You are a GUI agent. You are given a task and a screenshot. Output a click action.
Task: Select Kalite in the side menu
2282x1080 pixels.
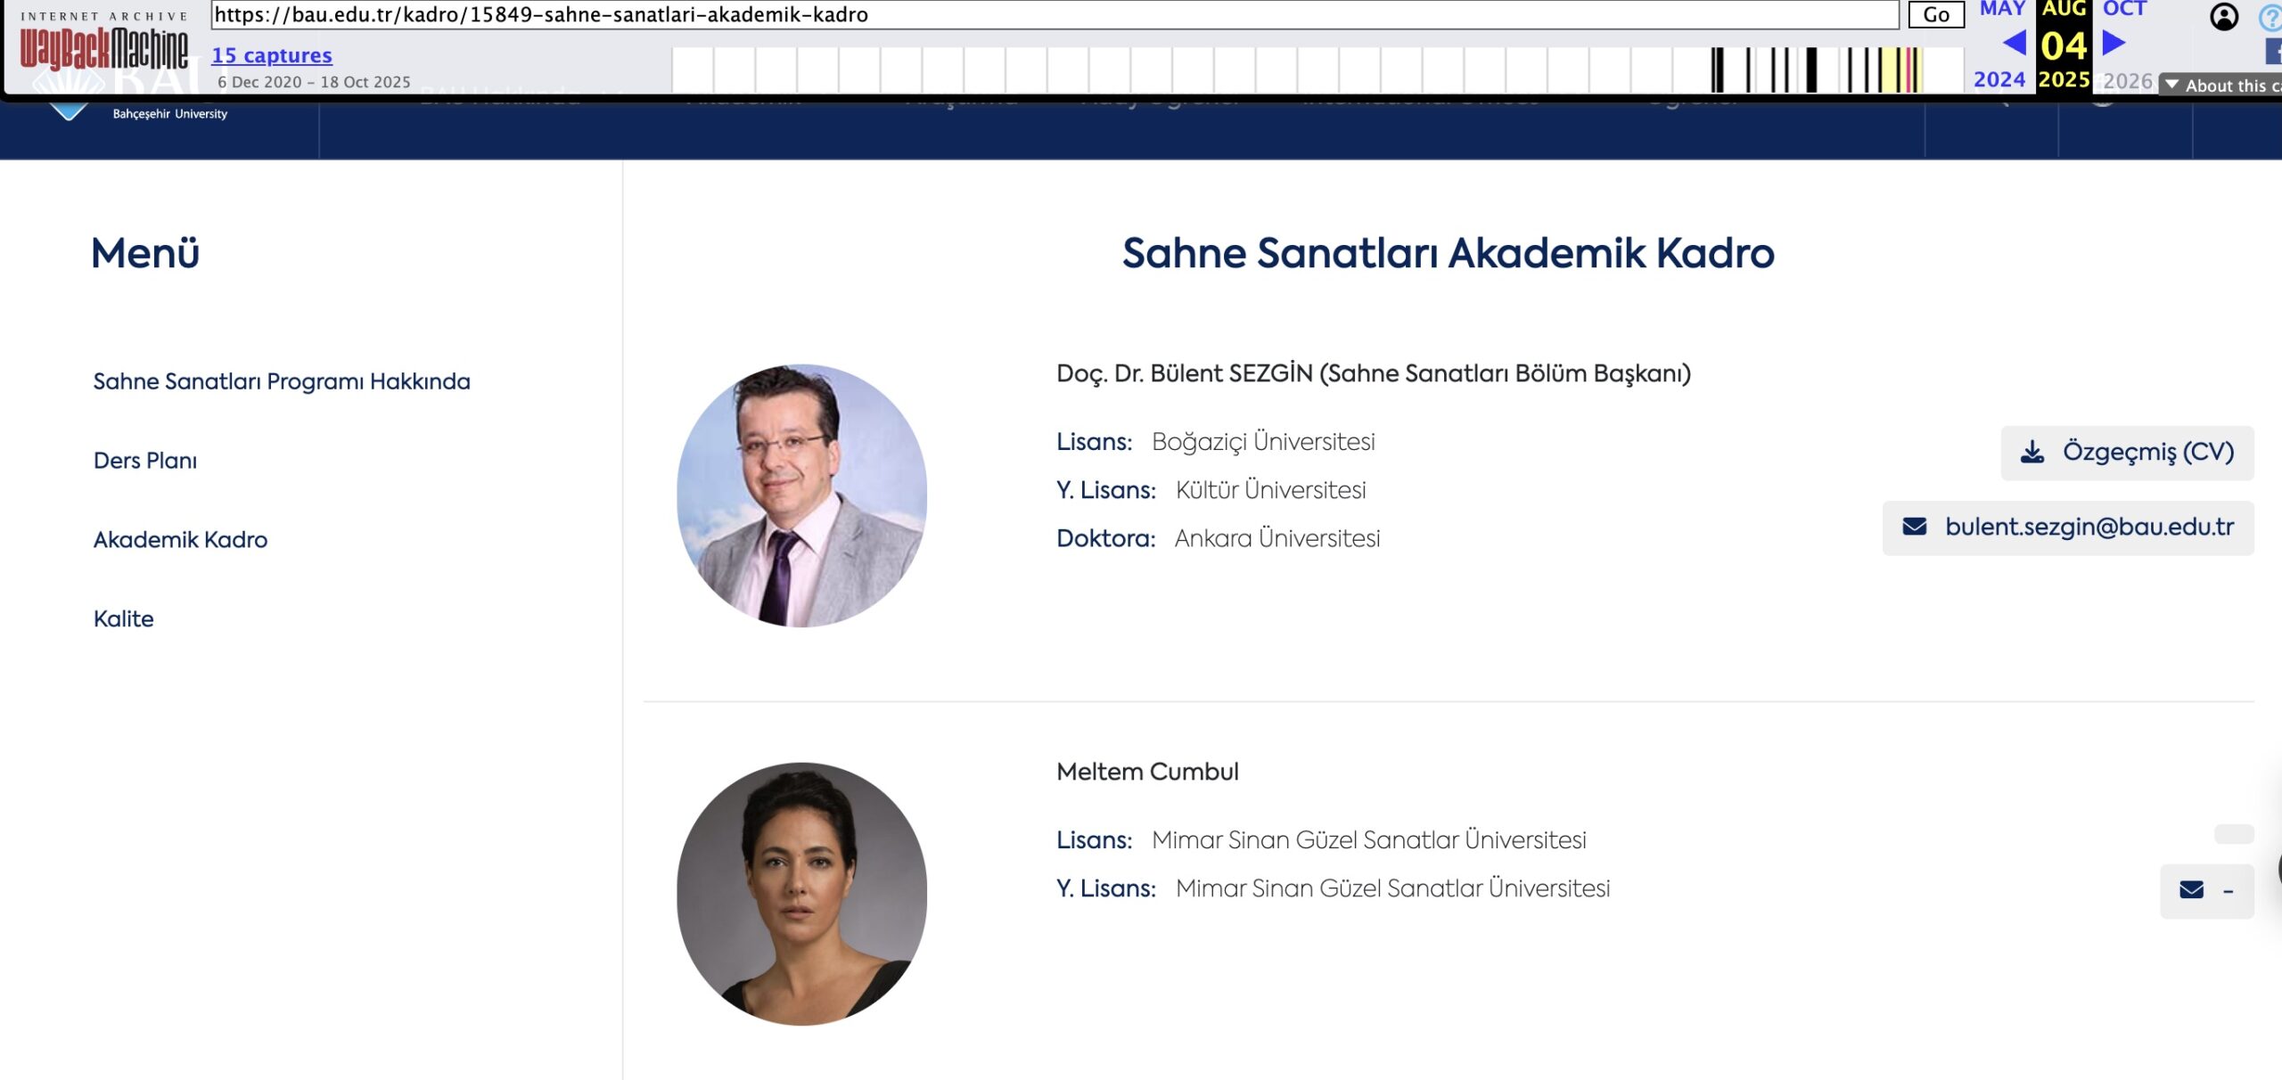coord(124,619)
